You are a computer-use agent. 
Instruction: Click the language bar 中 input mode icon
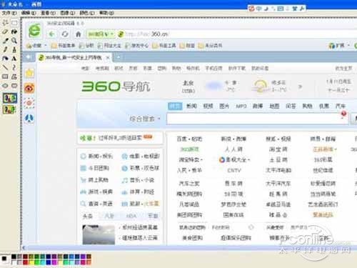[x=258, y=9]
